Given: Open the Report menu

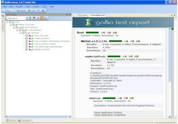Looking at the screenshot, I should 36,7.
